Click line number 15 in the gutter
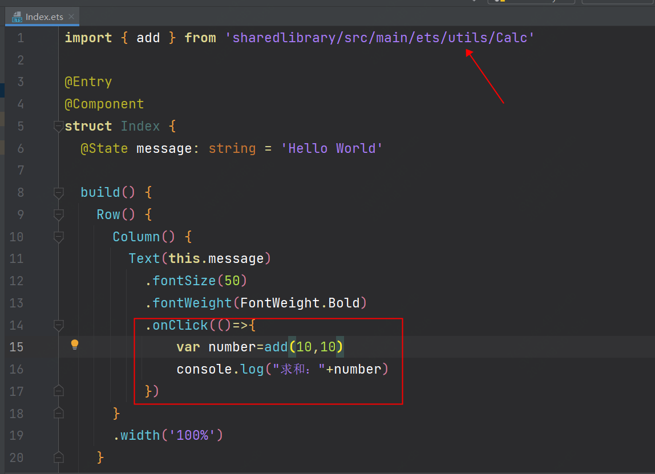655x474 pixels. tap(17, 347)
